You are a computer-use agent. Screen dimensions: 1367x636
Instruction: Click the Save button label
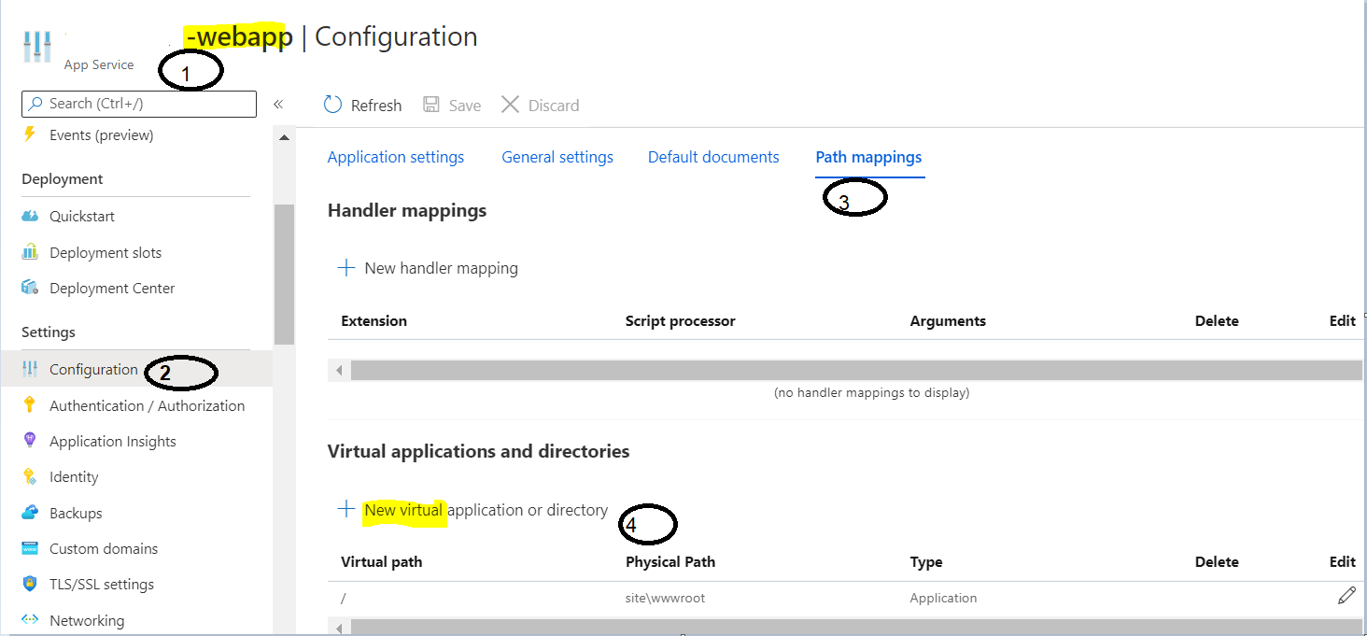[465, 106]
